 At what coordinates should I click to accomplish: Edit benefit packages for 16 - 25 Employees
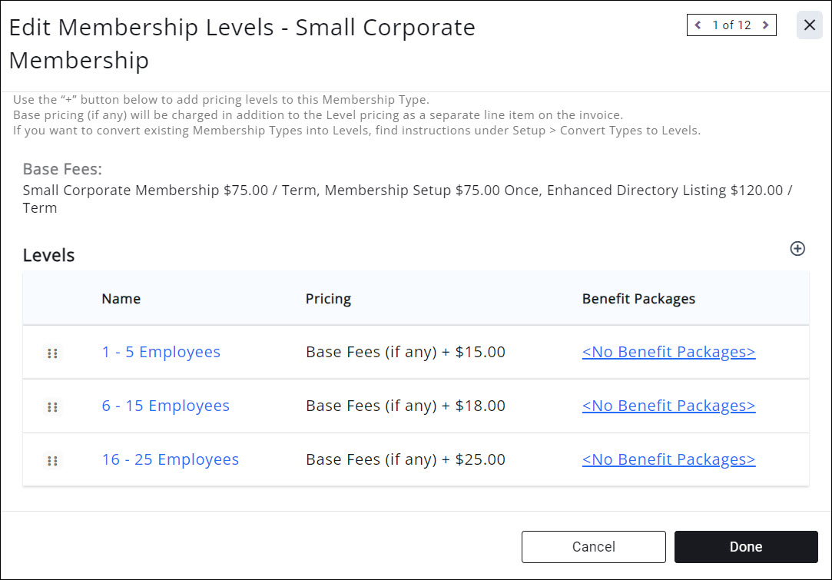coord(668,459)
